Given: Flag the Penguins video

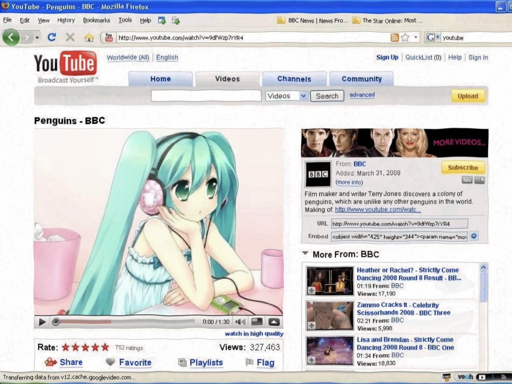Looking at the screenshot, I should [x=249, y=363].
